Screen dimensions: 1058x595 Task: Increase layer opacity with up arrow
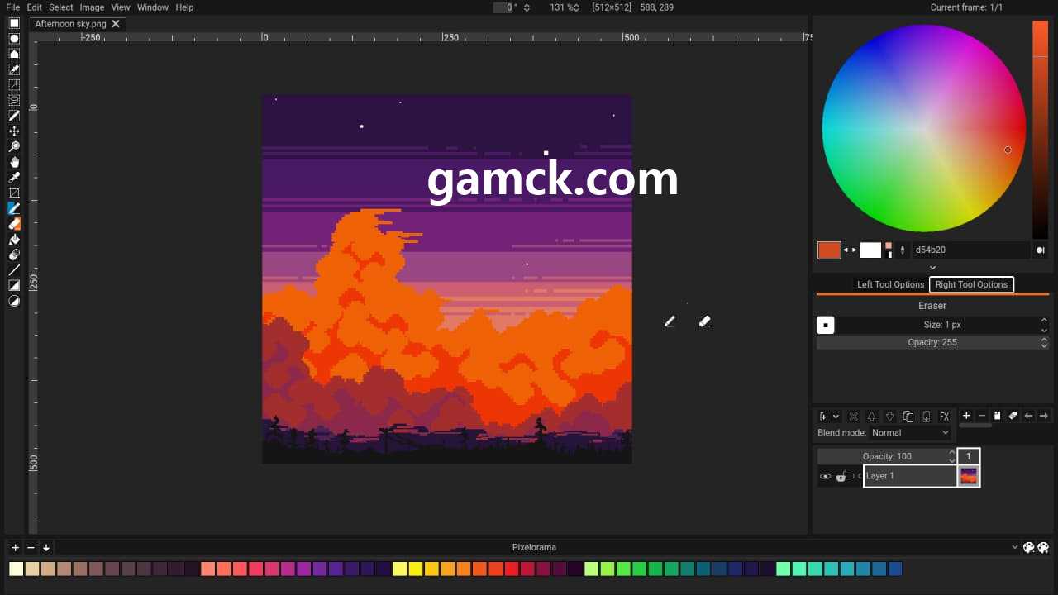point(951,452)
